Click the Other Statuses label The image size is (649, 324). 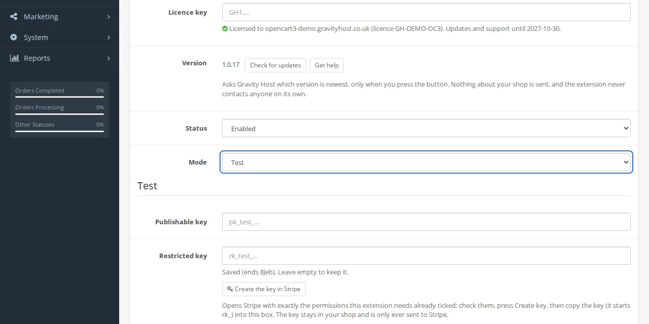[x=34, y=125]
